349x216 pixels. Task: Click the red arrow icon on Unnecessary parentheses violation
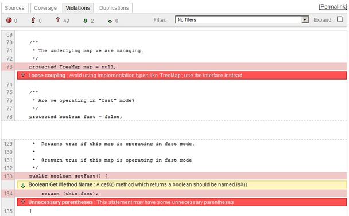click(23, 202)
